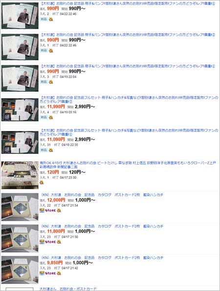Click the thumbnail of the 31-bid 11,090円 listing

(x=20, y=143)
